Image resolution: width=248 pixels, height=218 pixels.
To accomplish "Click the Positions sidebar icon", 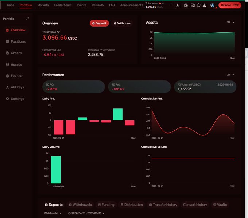I will [7, 41].
